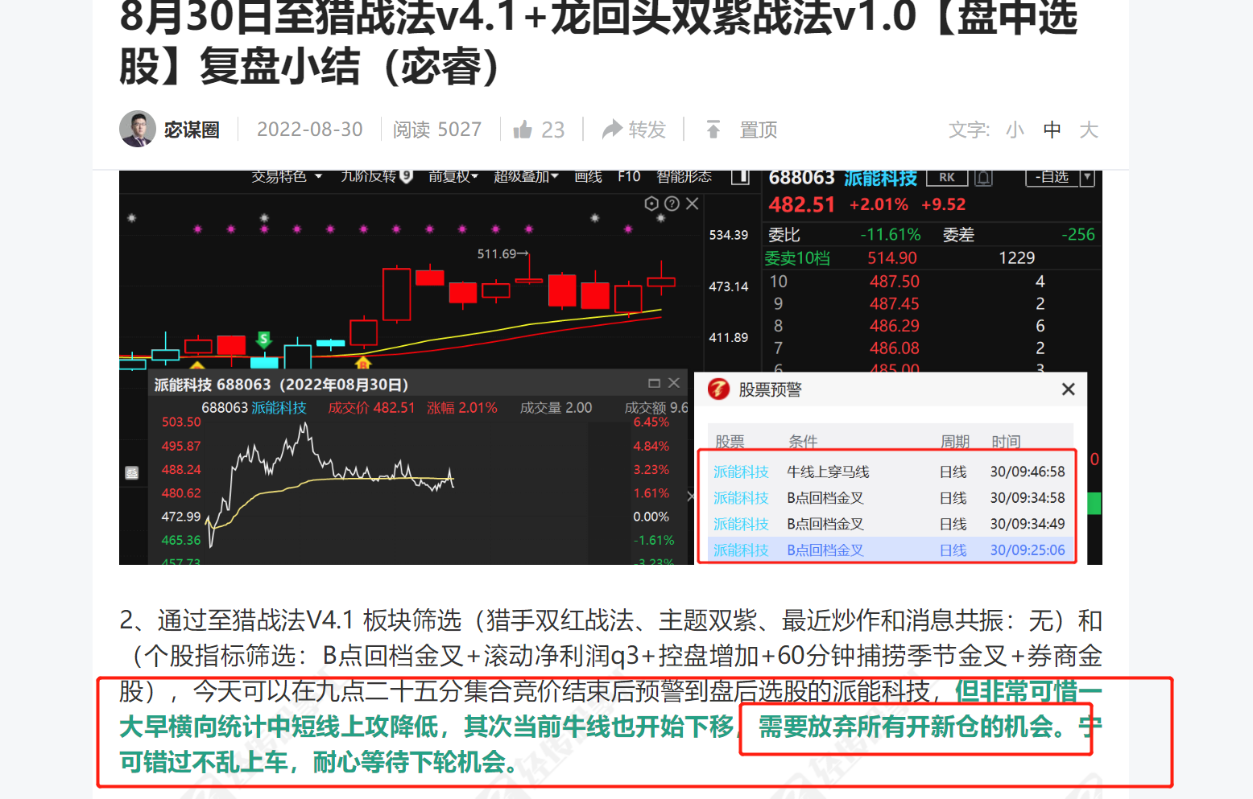Share the post via 转发
The width and height of the screenshot is (1253, 799).
(635, 130)
